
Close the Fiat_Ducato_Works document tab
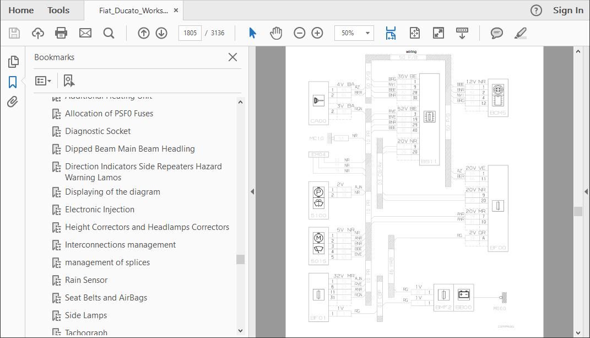coord(176,10)
